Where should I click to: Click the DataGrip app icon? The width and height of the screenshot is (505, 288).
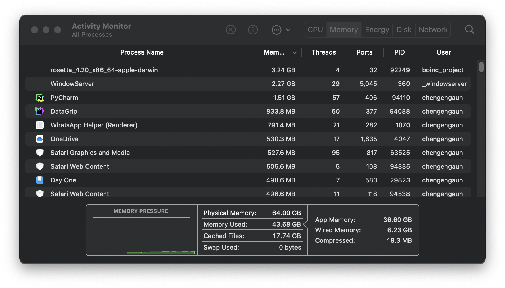coord(40,111)
